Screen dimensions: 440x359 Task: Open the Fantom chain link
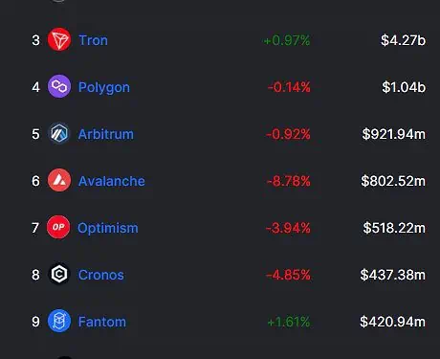tap(102, 322)
